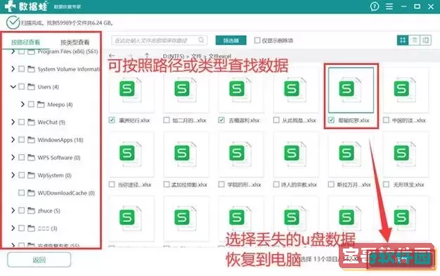Check the Users folder checkbox
The image size is (440, 276).
[x=21, y=87]
